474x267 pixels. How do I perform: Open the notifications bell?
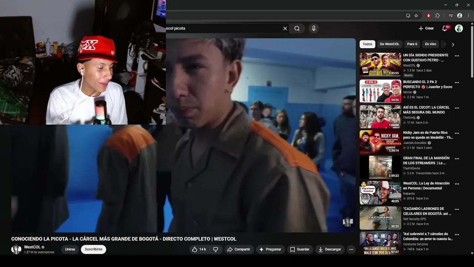[445, 28]
